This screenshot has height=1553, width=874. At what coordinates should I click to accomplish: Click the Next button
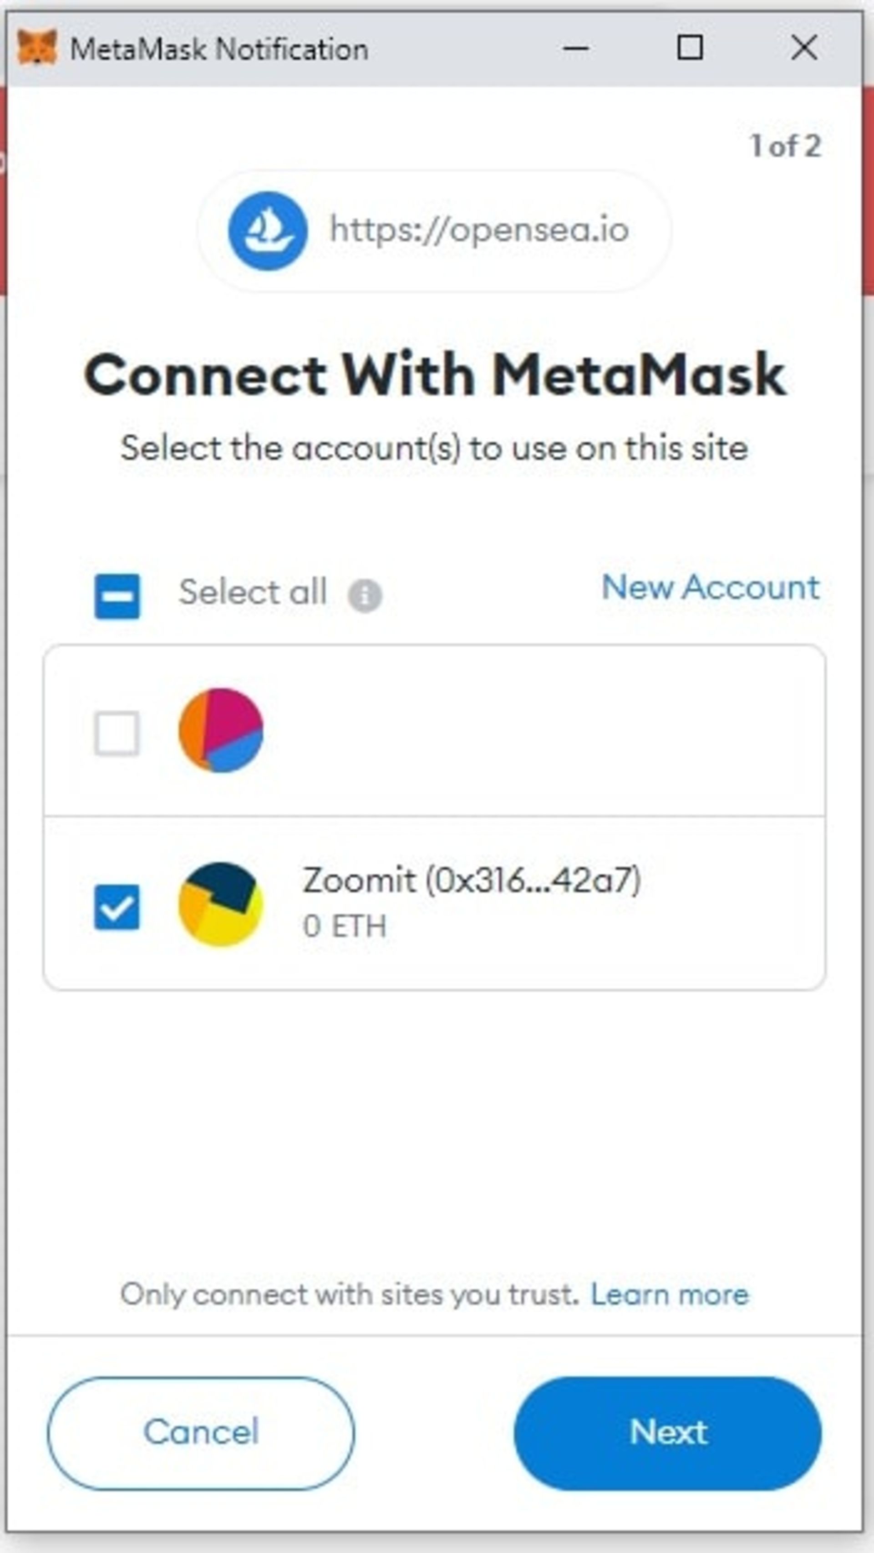[668, 1433]
